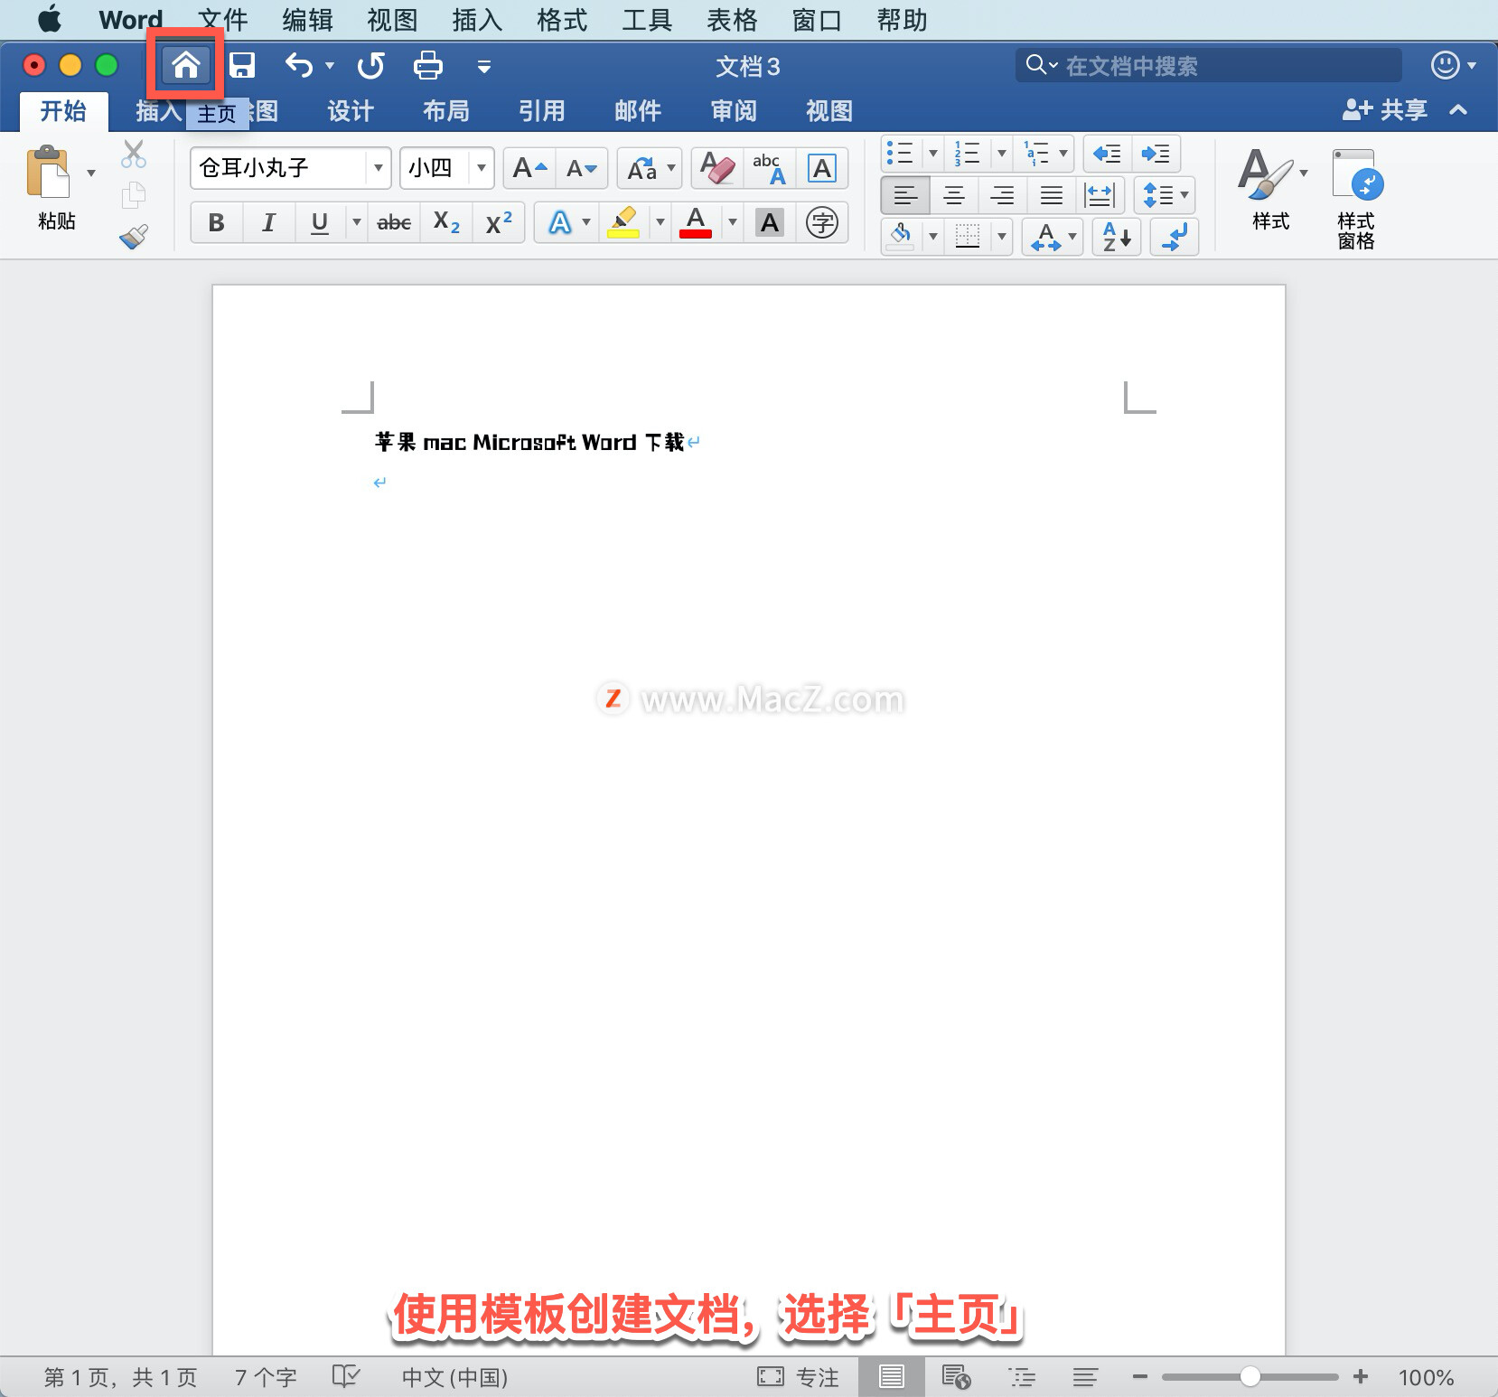Viewport: 1498px width, 1397px height.
Task: Expand bullet list style arrow
Action: (x=933, y=154)
